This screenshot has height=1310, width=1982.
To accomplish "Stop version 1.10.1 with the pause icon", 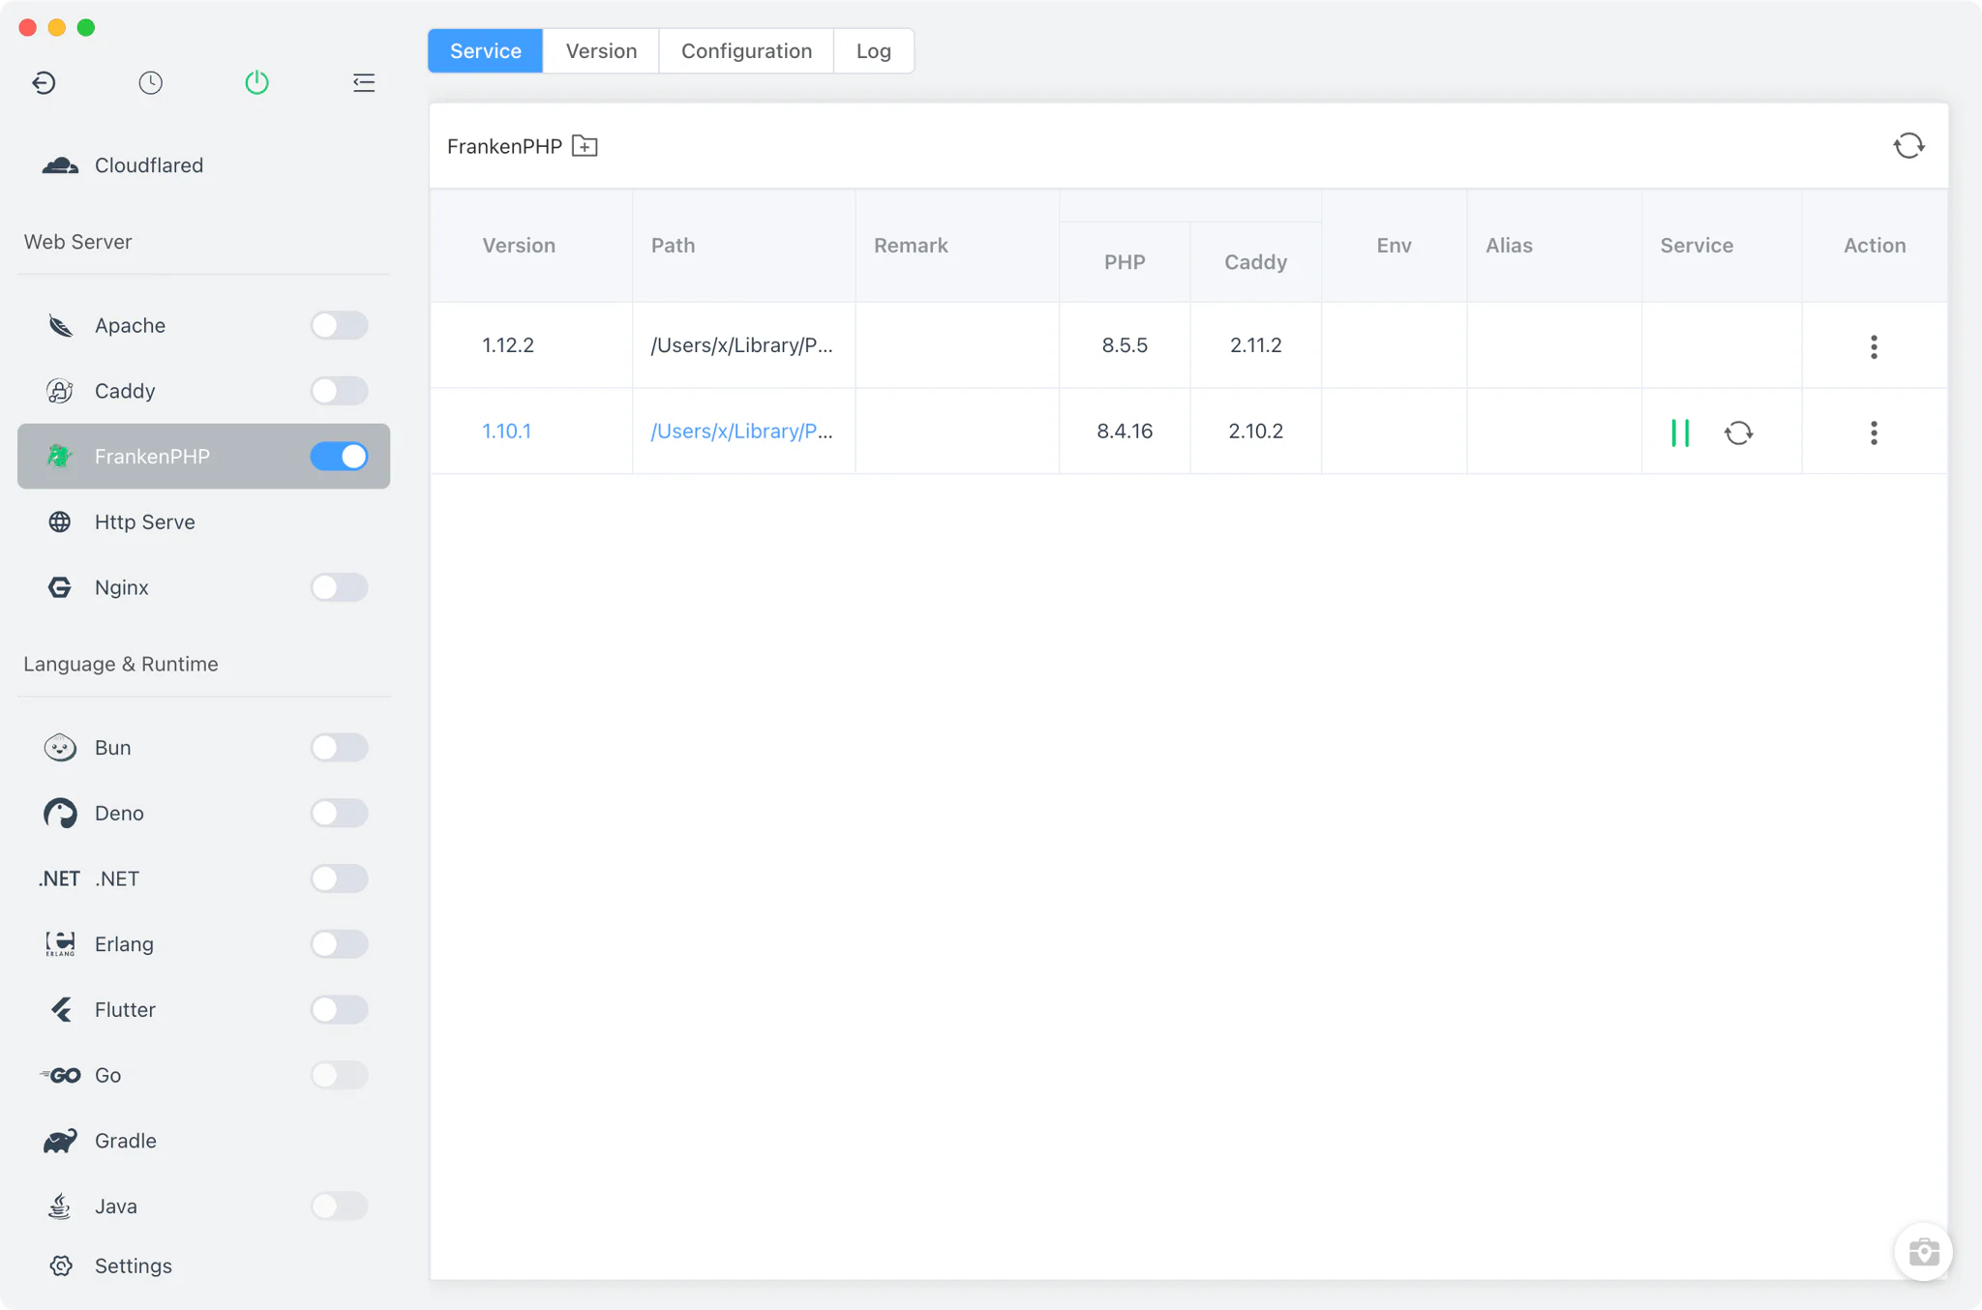I will [1680, 432].
